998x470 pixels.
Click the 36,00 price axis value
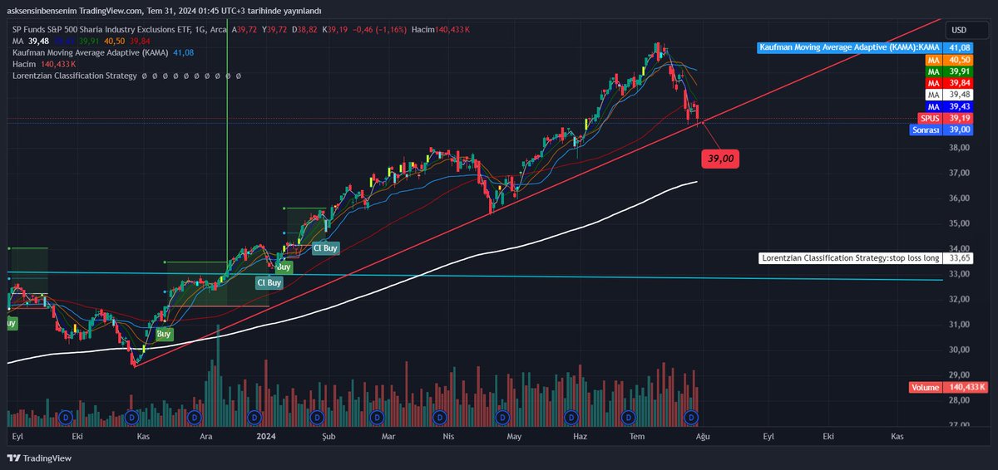961,198
